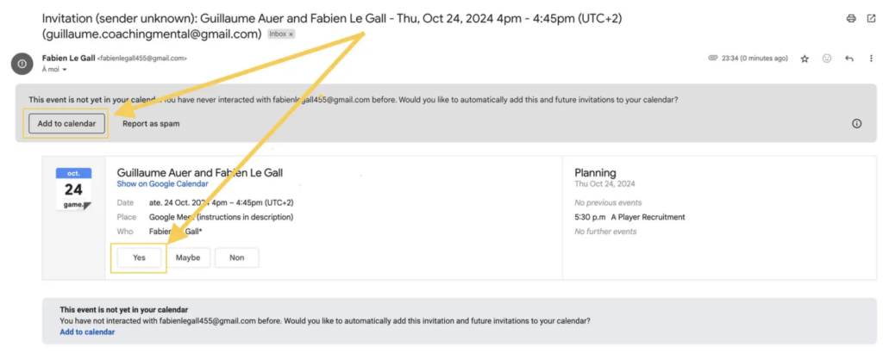Respond Maybe to the invitation
883x353 pixels.
coord(188,257)
